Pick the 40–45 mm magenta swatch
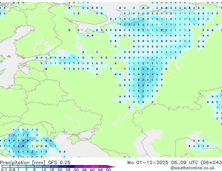Viewport: 222px width, 171px height. [x=95, y=166]
